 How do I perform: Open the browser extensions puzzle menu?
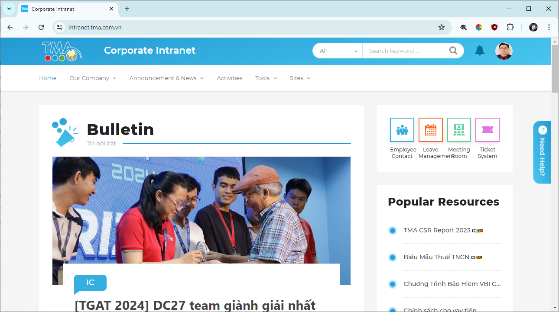click(x=510, y=27)
